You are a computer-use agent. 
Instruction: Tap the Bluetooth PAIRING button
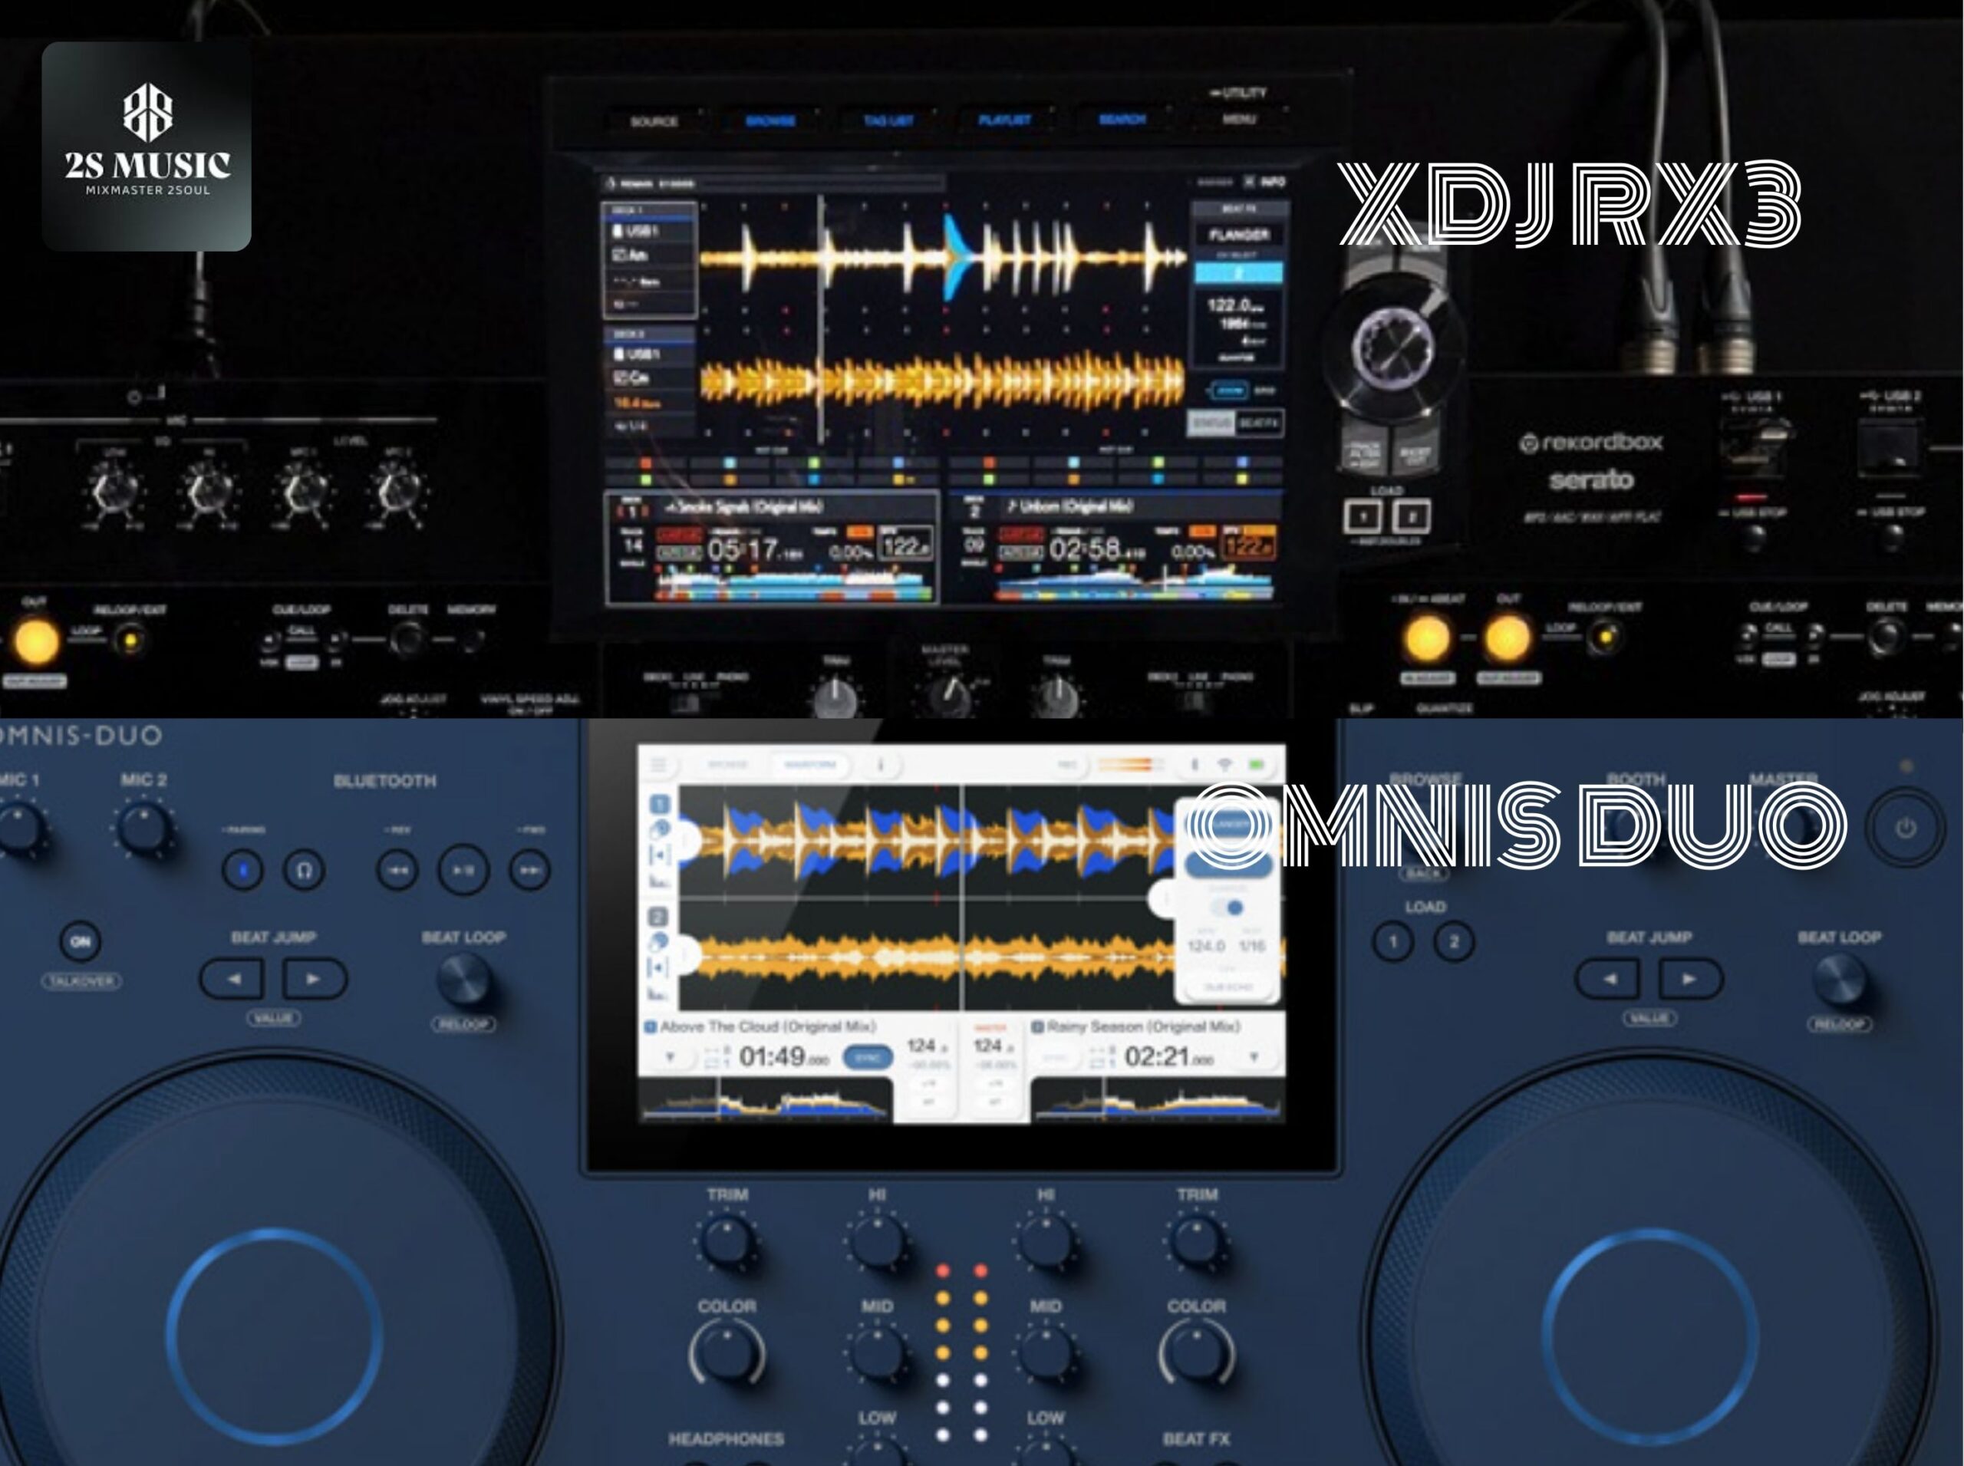click(242, 870)
